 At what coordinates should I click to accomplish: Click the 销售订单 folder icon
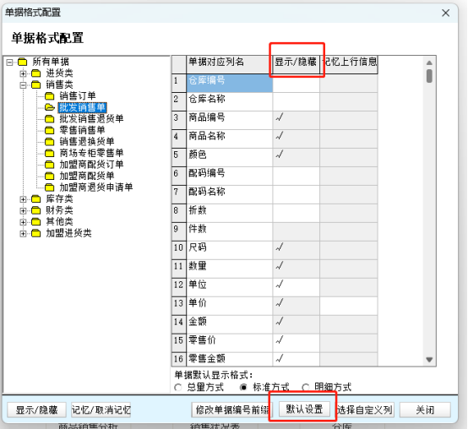(49, 96)
